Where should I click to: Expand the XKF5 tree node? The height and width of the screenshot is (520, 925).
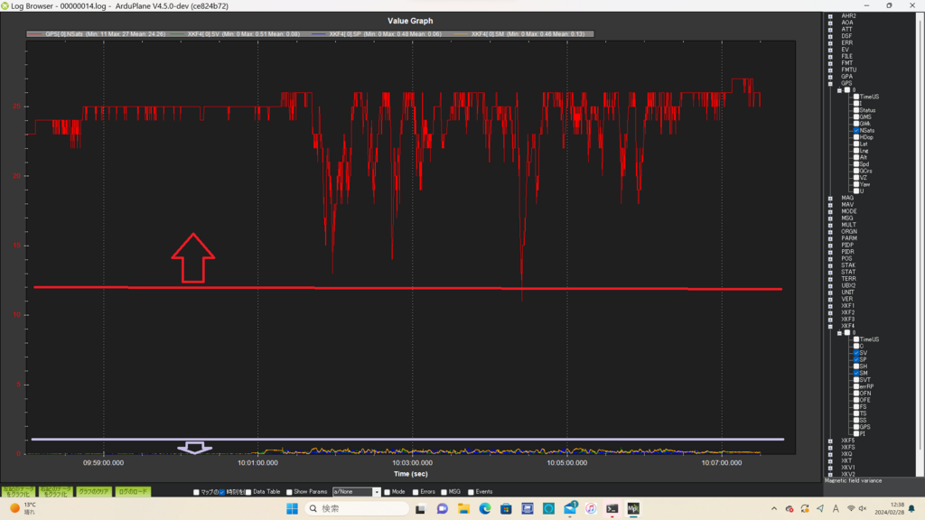coord(830,441)
